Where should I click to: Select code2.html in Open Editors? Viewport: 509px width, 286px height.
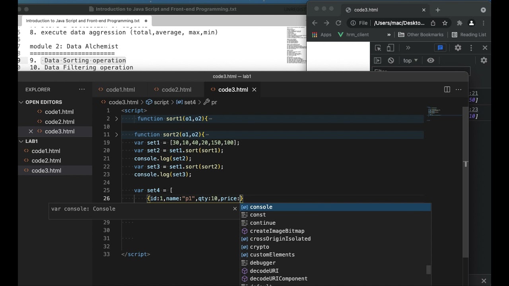[60, 122]
